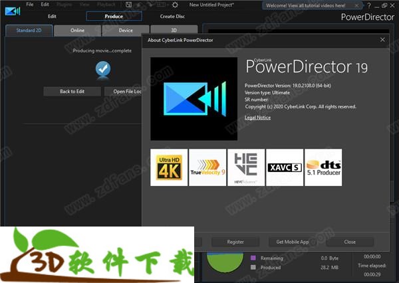Click the gray Produced legend swatch
Image resolution: width=399 pixels, height=283 pixels.
pos(253,267)
